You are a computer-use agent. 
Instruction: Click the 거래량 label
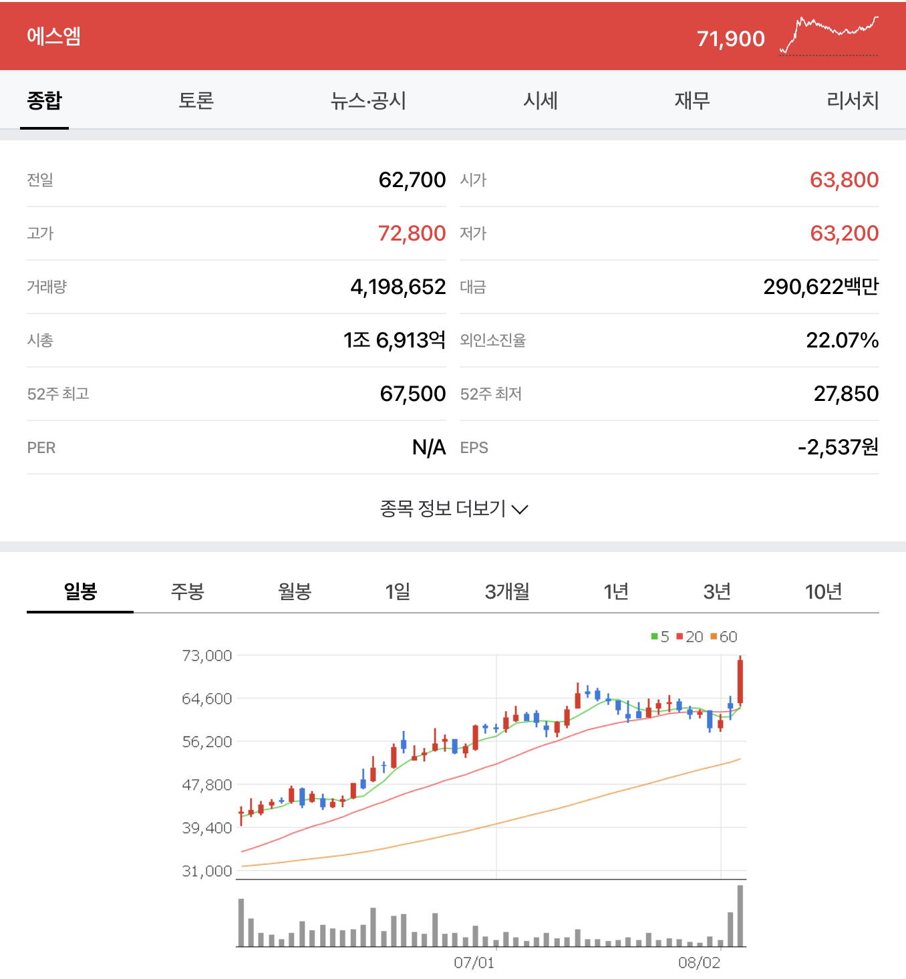pyautogui.click(x=47, y=287)
